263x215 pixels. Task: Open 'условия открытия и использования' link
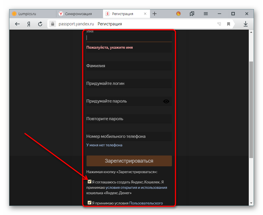[136, 187]
